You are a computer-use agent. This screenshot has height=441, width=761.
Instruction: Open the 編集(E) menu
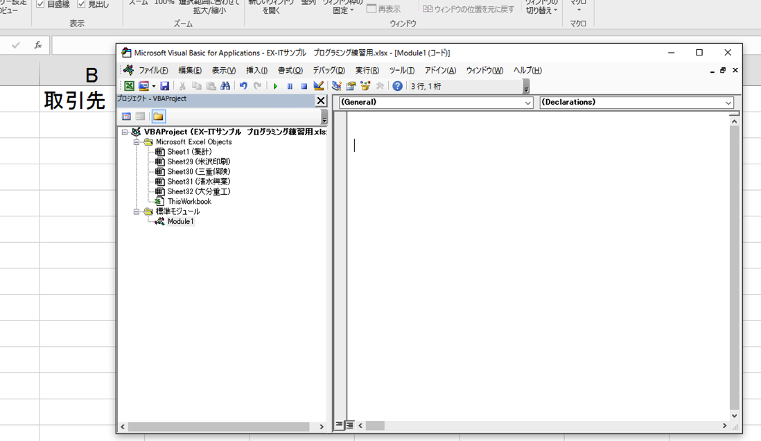pos(190,71)
